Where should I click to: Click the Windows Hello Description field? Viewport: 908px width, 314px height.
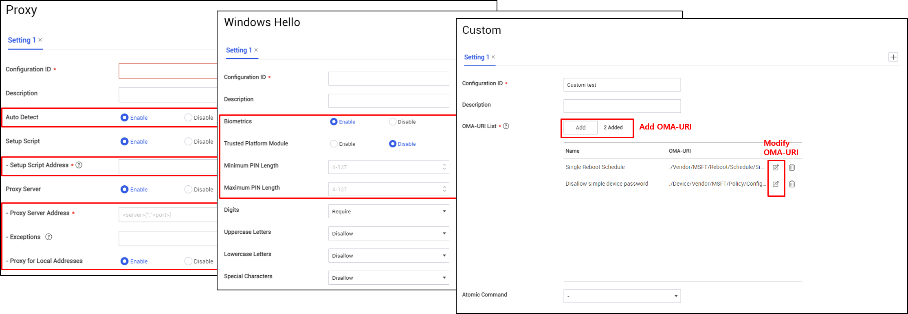coord(389,101)
